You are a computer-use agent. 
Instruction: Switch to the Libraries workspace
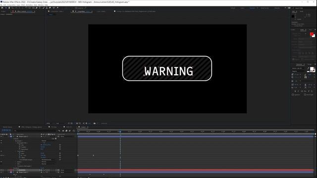point(277,8)
